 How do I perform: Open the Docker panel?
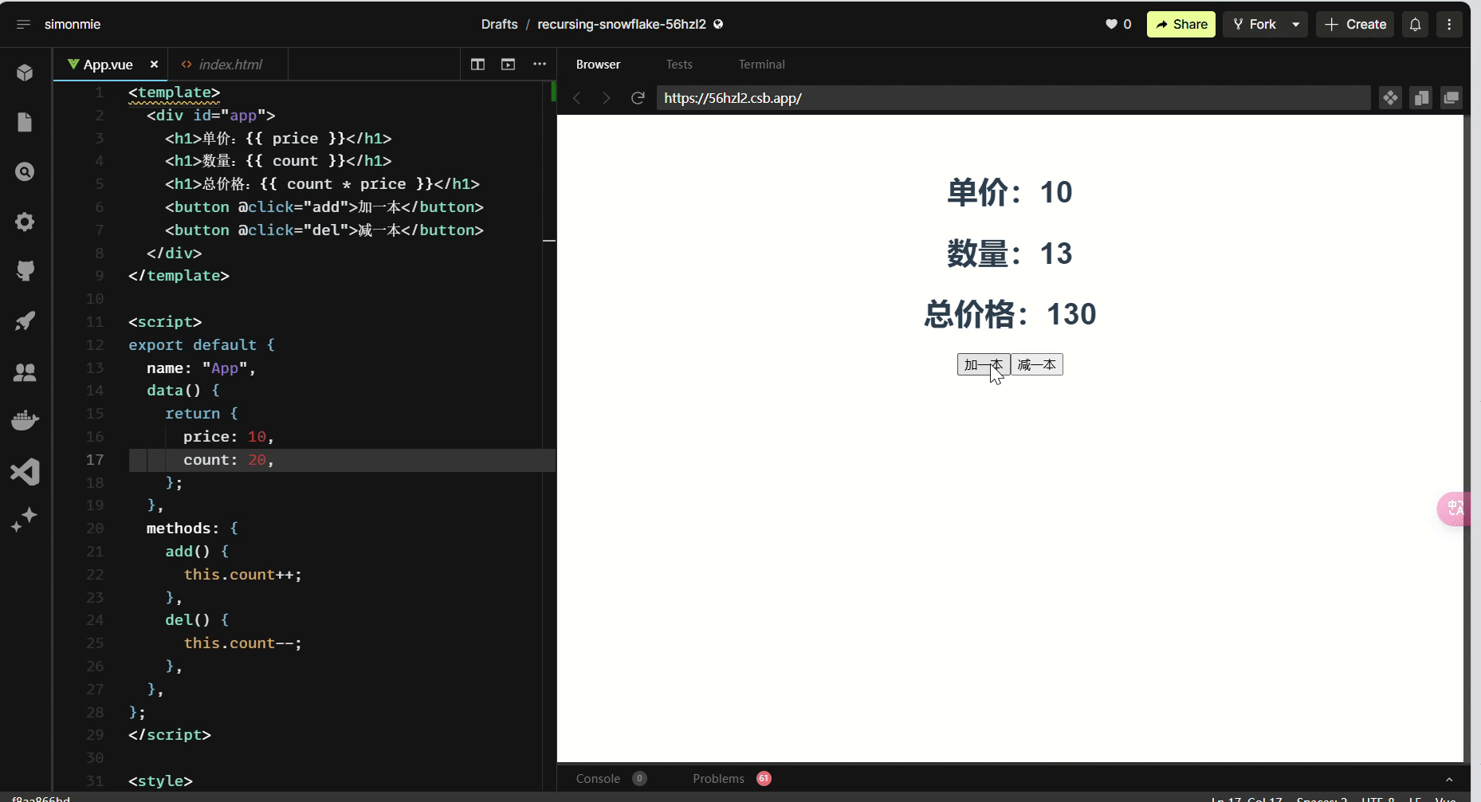26,420
